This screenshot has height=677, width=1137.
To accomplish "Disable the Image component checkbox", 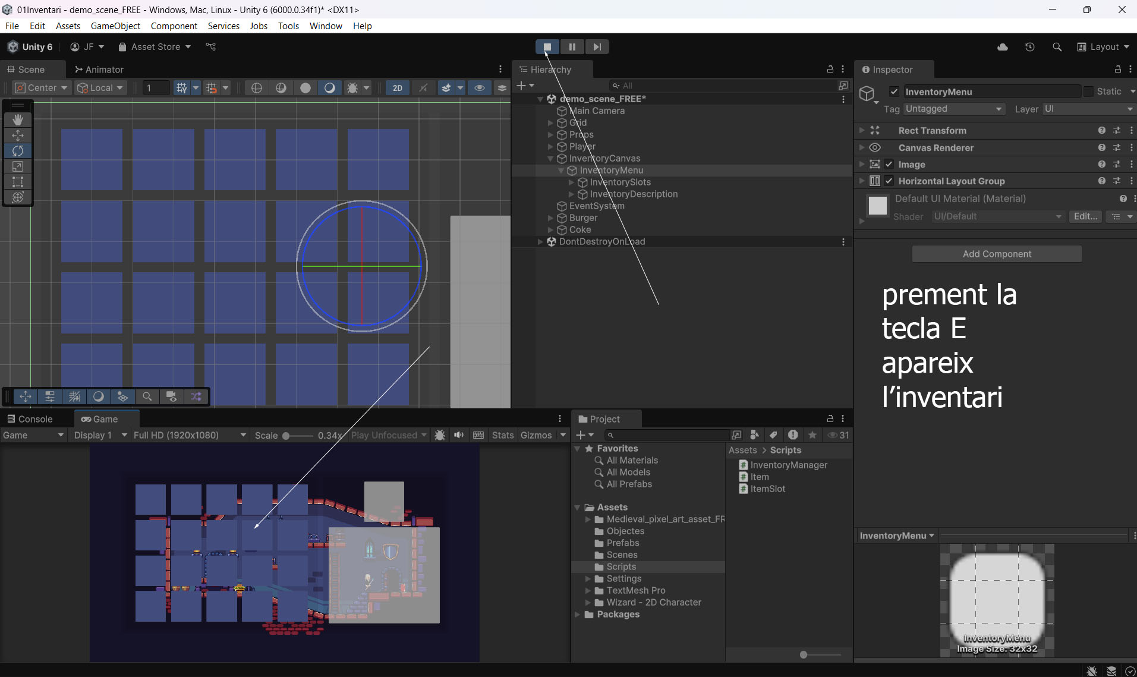I will [x=889, y=165].
